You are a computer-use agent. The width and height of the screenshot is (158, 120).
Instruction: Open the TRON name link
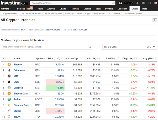(17, 117)
